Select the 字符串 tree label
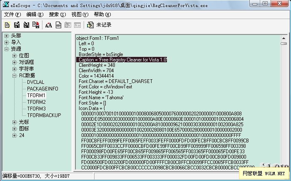The width and height of the screenshot is (291, 181). point(26,69)
